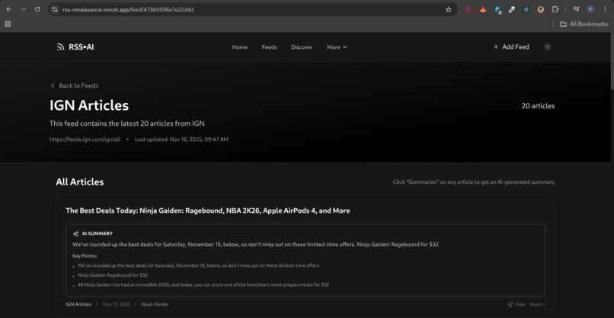Click Read to open the article
614x318 pixels.
537,304
